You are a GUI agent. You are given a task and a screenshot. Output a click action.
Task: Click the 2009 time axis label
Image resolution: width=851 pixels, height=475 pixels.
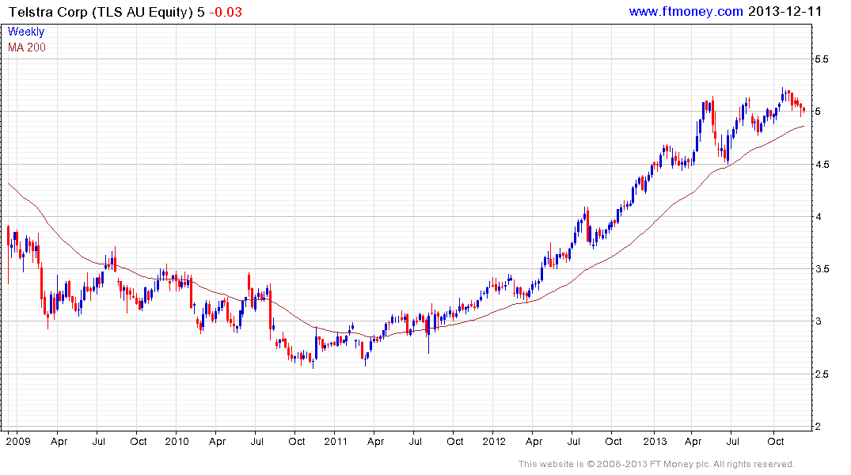pyautogui.click(x=18, y=441)
